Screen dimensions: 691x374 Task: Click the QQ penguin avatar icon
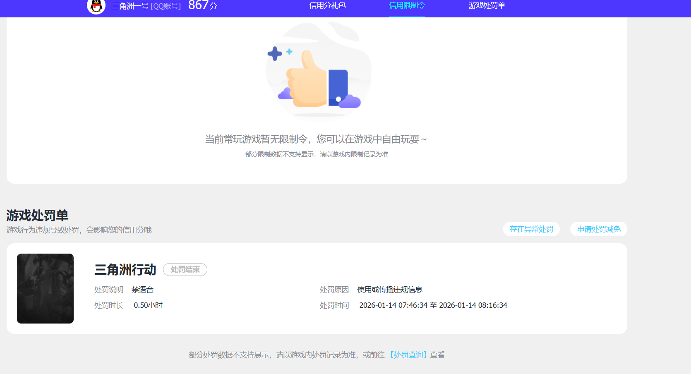pyautogui.click(x=96, y=6)
